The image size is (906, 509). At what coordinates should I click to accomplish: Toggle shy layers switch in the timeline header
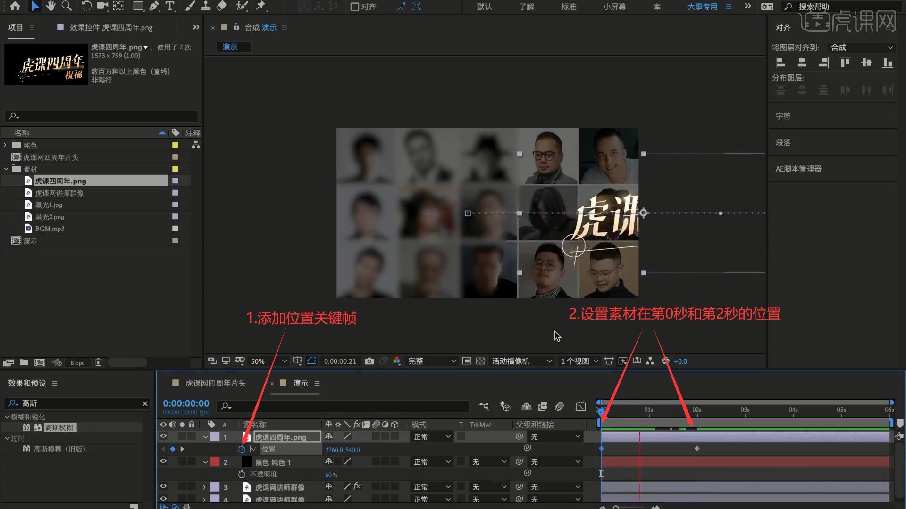[526, 406]
